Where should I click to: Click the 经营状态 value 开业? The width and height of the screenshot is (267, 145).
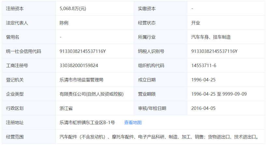coord(196,23)
